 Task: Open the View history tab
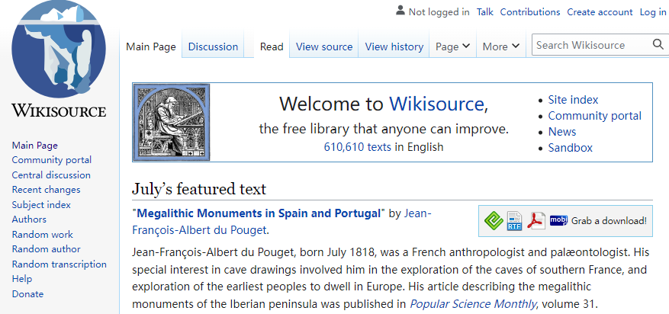(394, 46)
